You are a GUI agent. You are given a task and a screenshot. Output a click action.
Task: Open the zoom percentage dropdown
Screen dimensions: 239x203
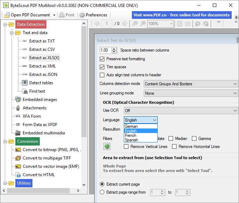tap(171, 24)
